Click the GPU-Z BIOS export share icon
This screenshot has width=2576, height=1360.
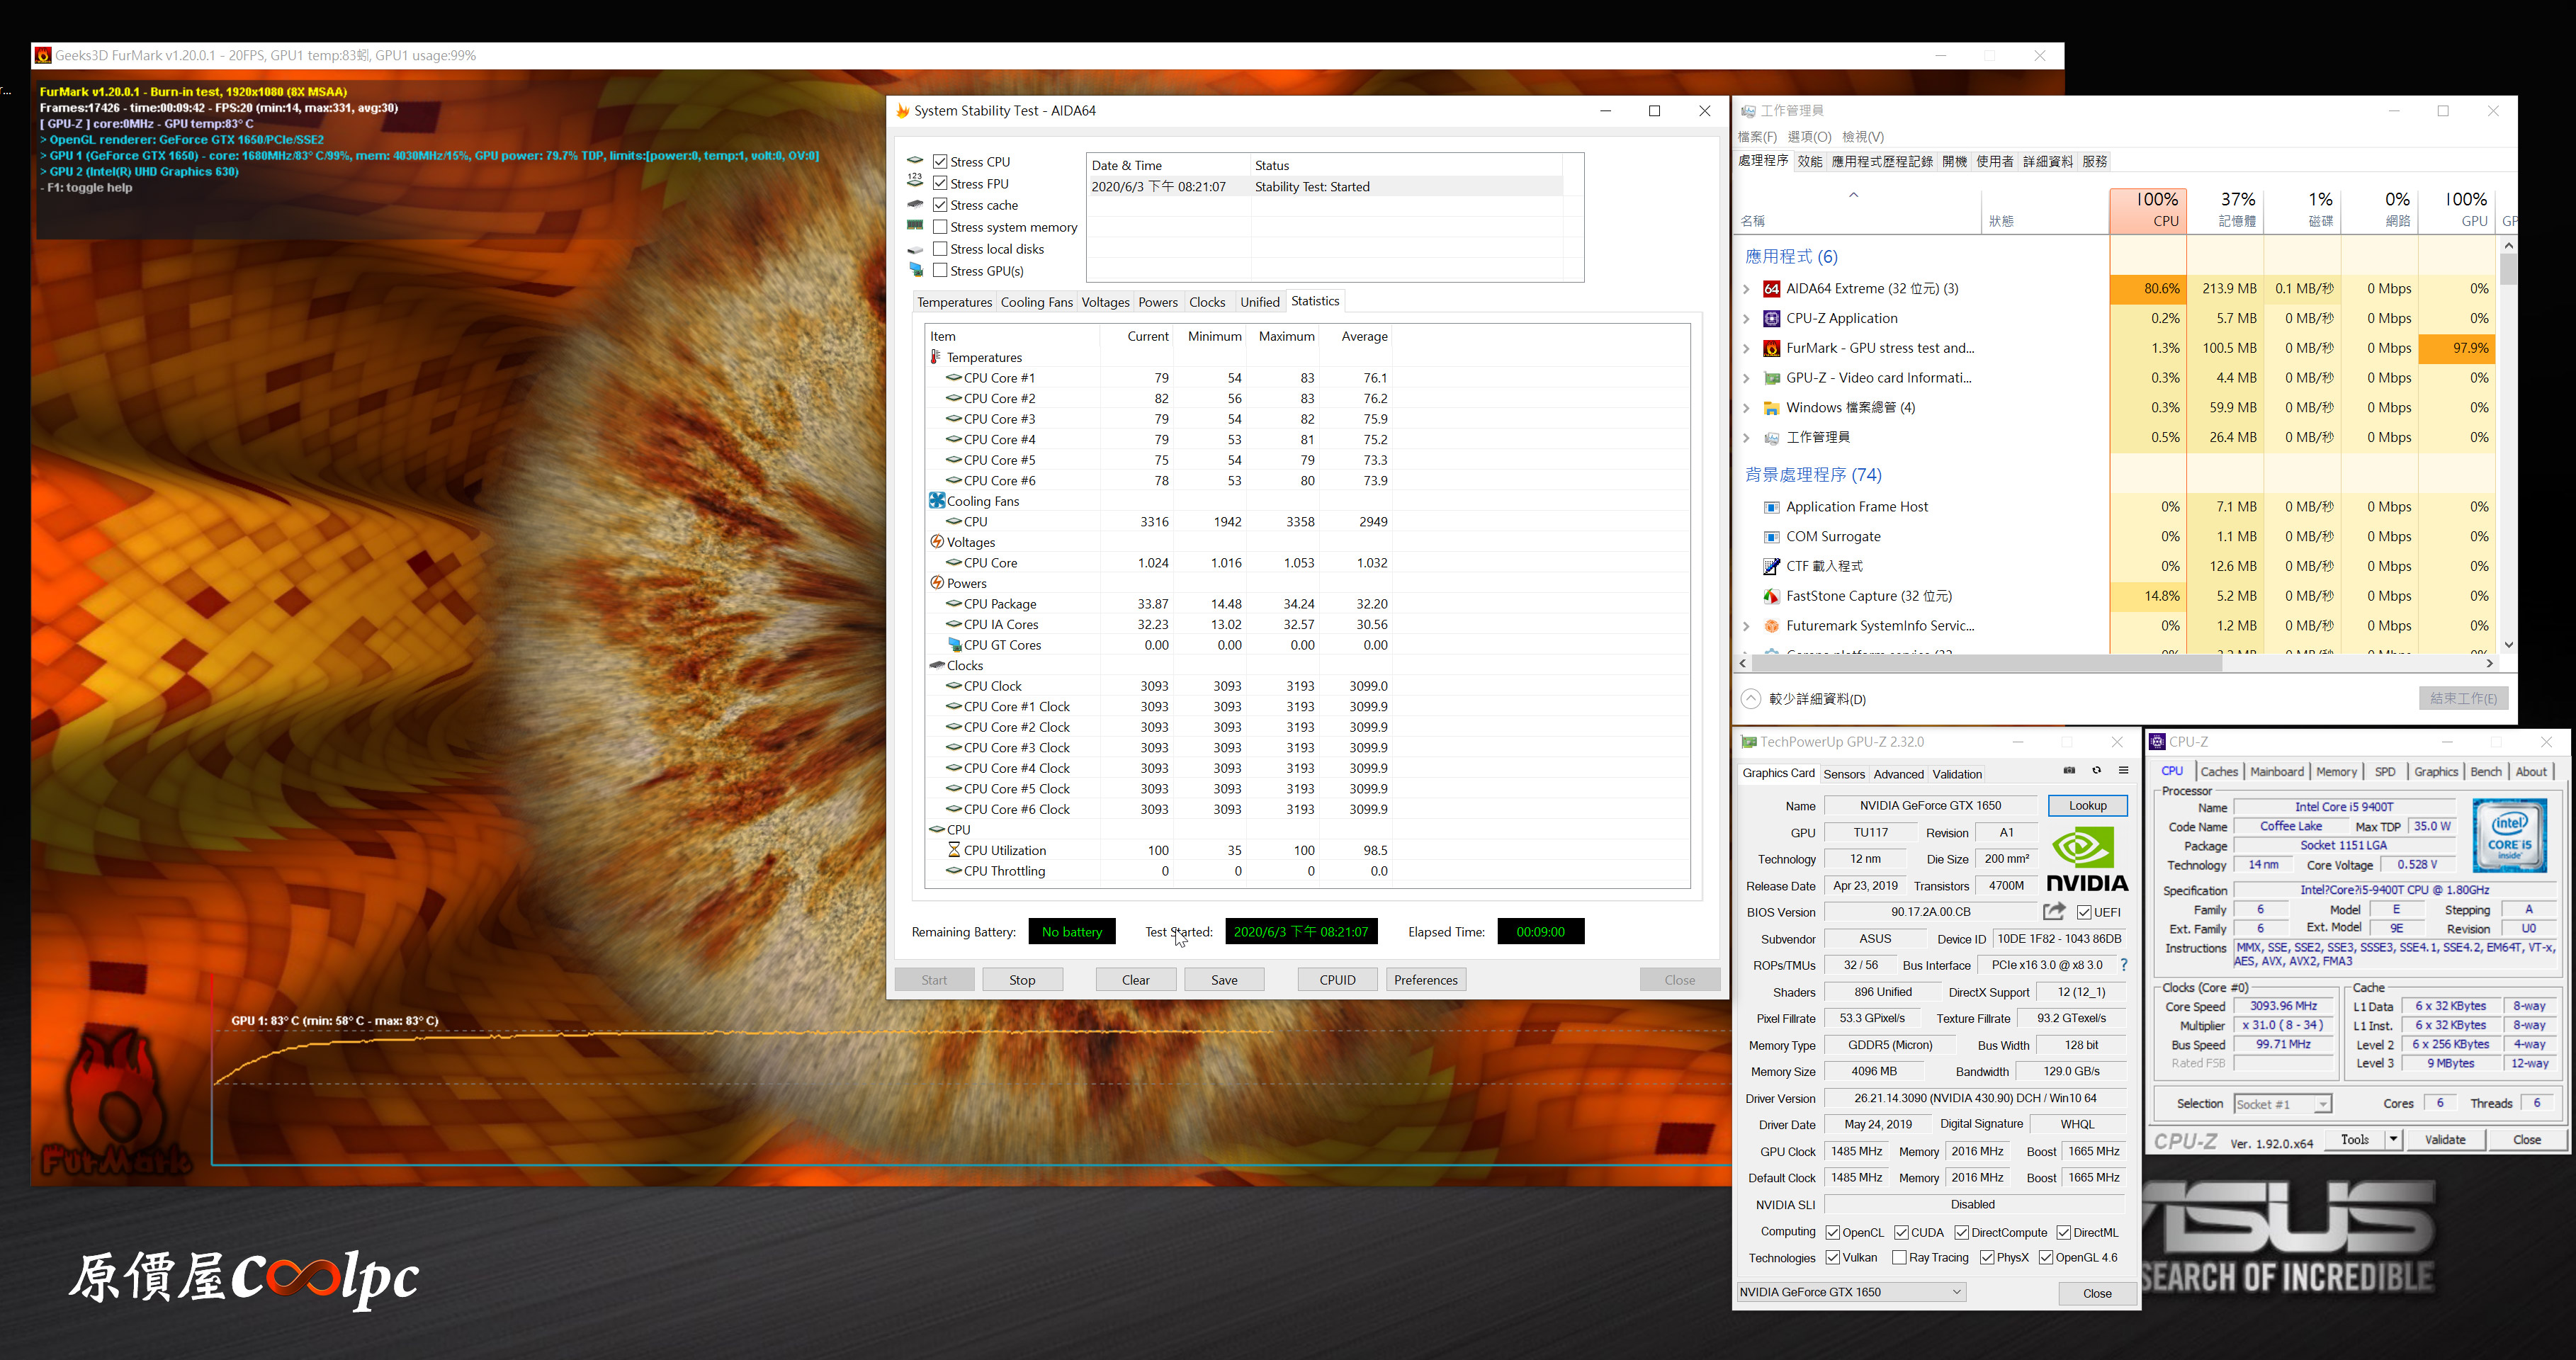pyautogui.click(x=2054, y=911)
